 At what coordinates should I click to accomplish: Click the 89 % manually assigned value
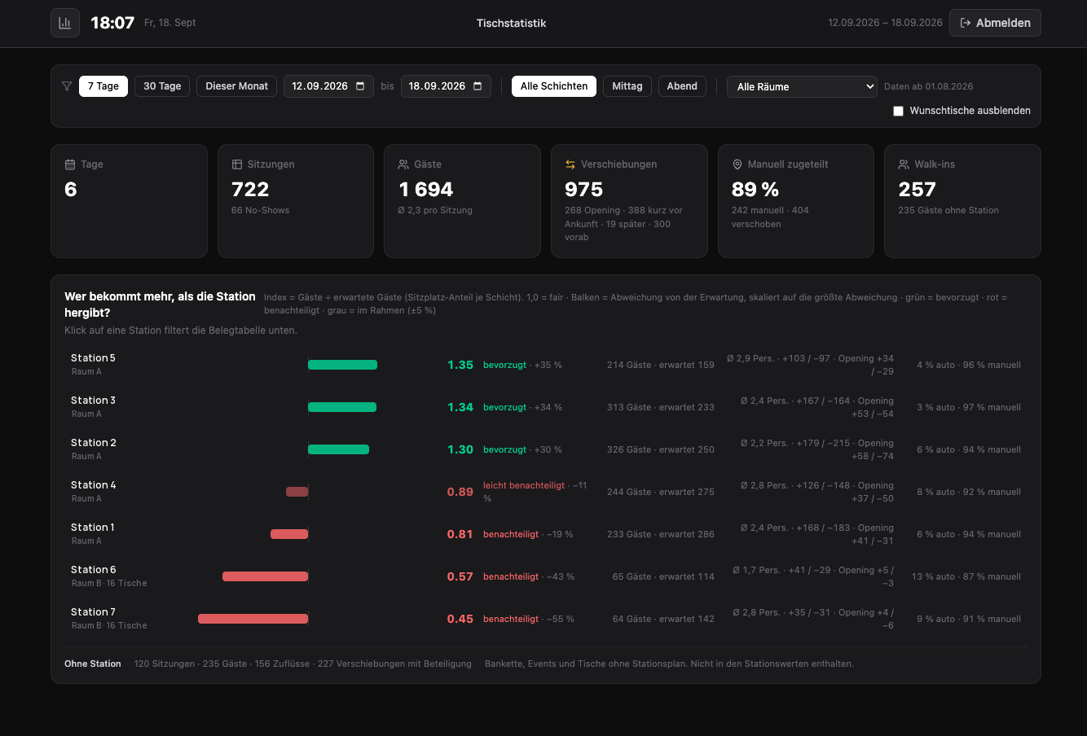pos(755,190)
